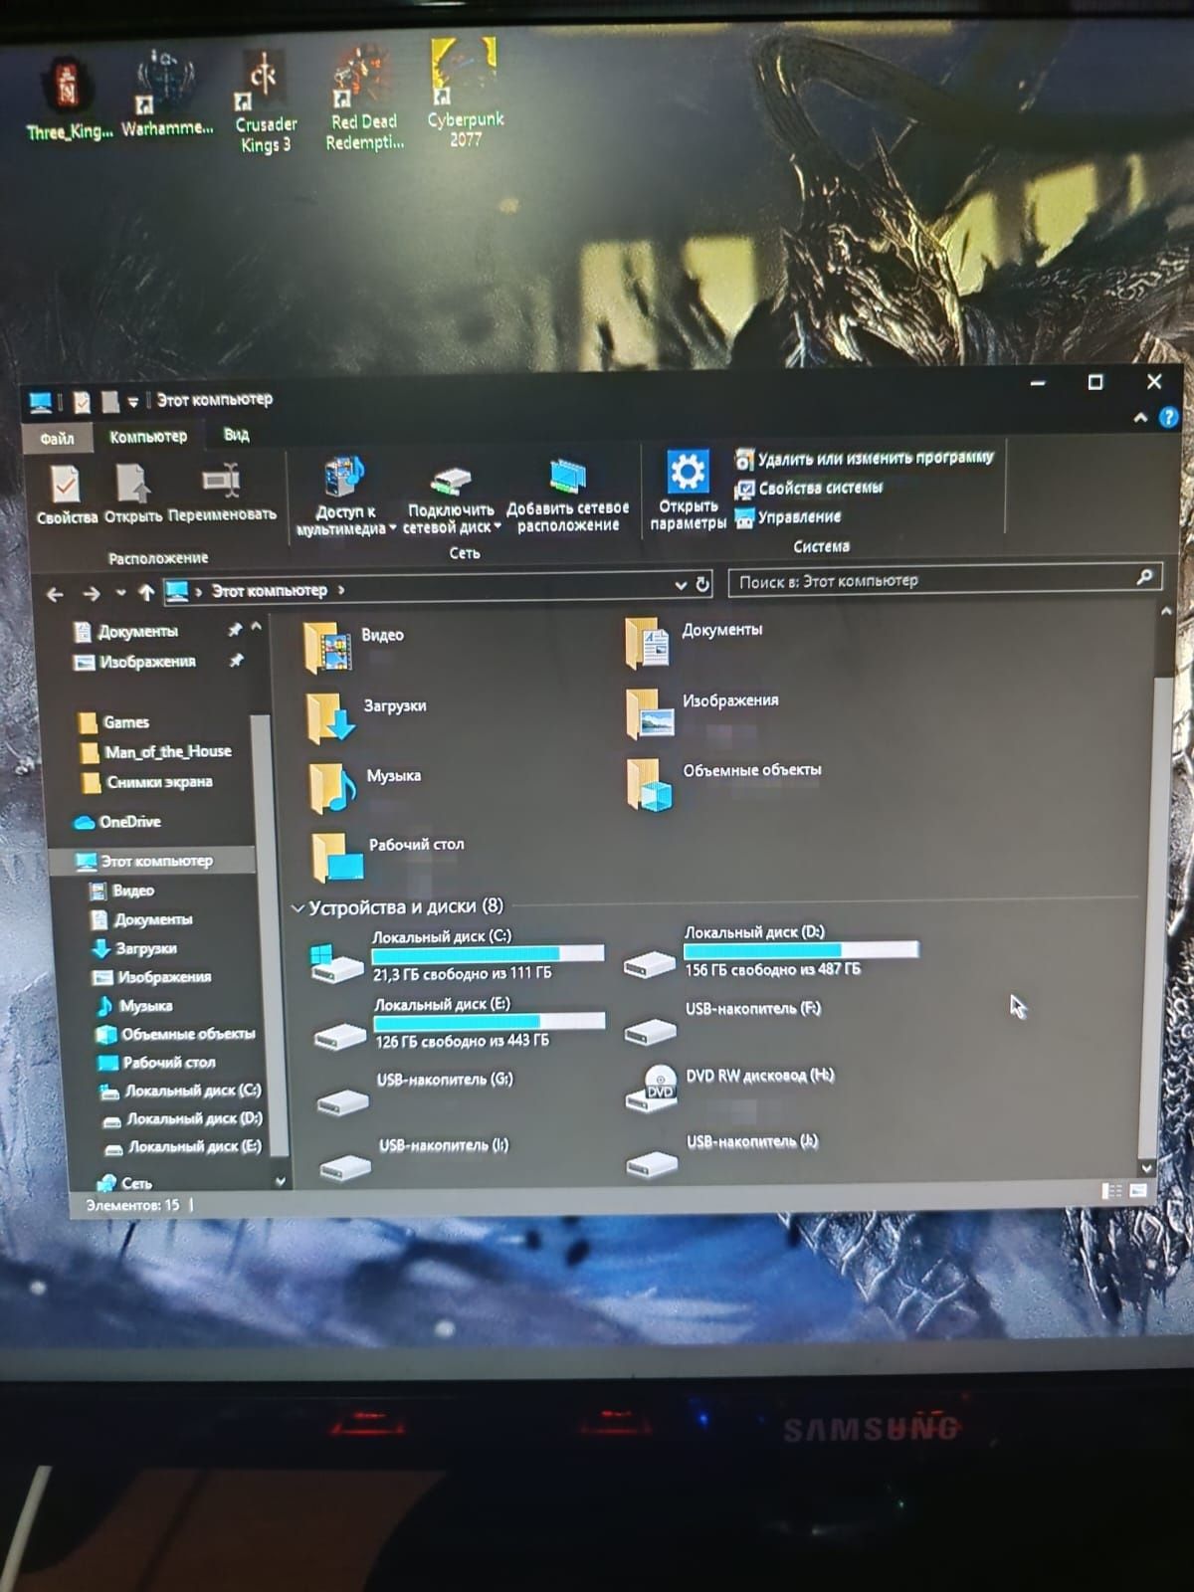Select USB-накопитель (I:) drive

[x=414, y=1157]
